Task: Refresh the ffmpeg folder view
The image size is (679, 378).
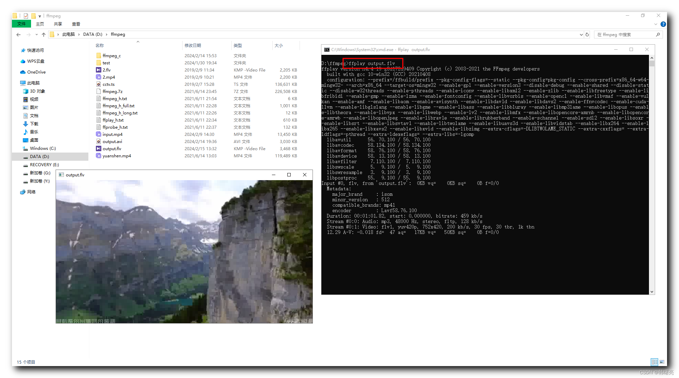Action: pos(587,34)
